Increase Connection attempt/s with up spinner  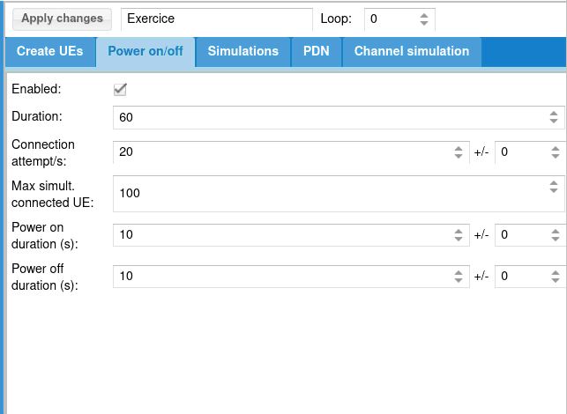459,148
